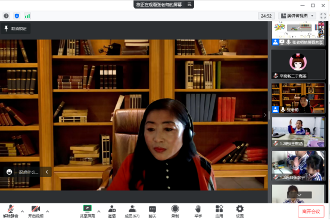Open 设置 settings gear
The height and width of the screenshot is (220, 330).
click(239, 212)
